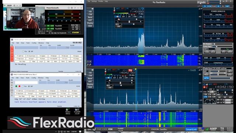Click Log It in 7140 logger window
The width and height of the screenshot is (236, 133).
click(41, 62)
